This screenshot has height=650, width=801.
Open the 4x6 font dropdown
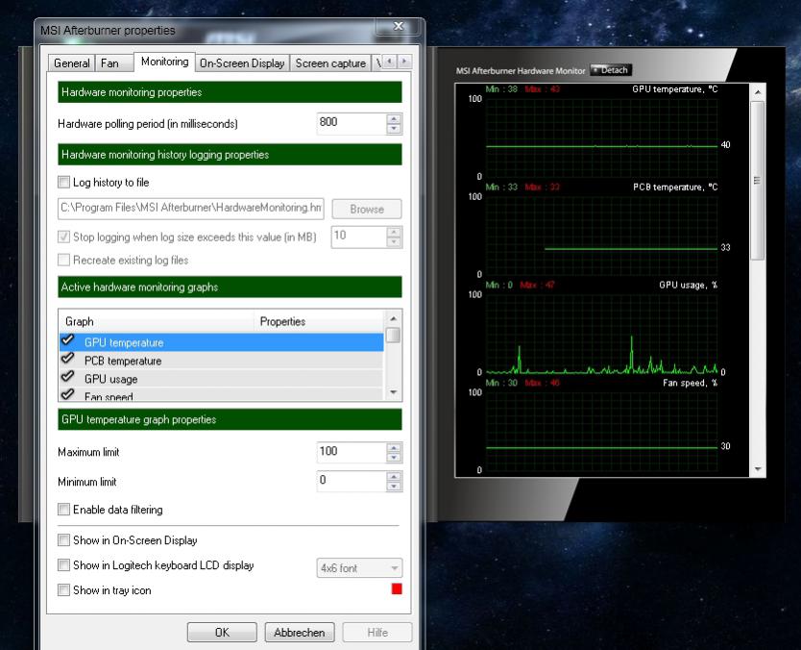tap(359, 568)
